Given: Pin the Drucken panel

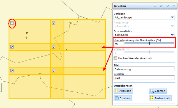Looking at the screenshot, I should point(174,6).
